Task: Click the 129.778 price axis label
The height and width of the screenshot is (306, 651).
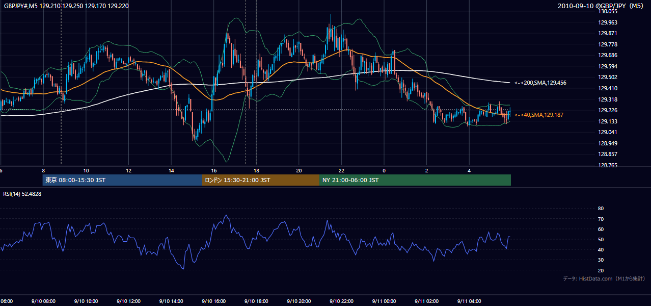Action: tap(608, 44)
